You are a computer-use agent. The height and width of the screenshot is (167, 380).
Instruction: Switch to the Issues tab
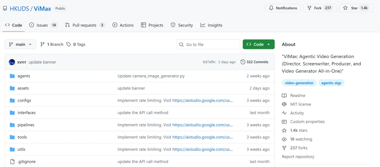(x=43, y=25)
